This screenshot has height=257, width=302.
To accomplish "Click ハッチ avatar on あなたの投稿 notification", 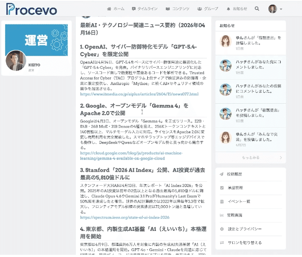I will [226, 90].
